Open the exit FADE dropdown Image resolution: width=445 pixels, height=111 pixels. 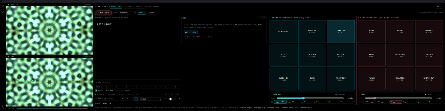point(393,94)
